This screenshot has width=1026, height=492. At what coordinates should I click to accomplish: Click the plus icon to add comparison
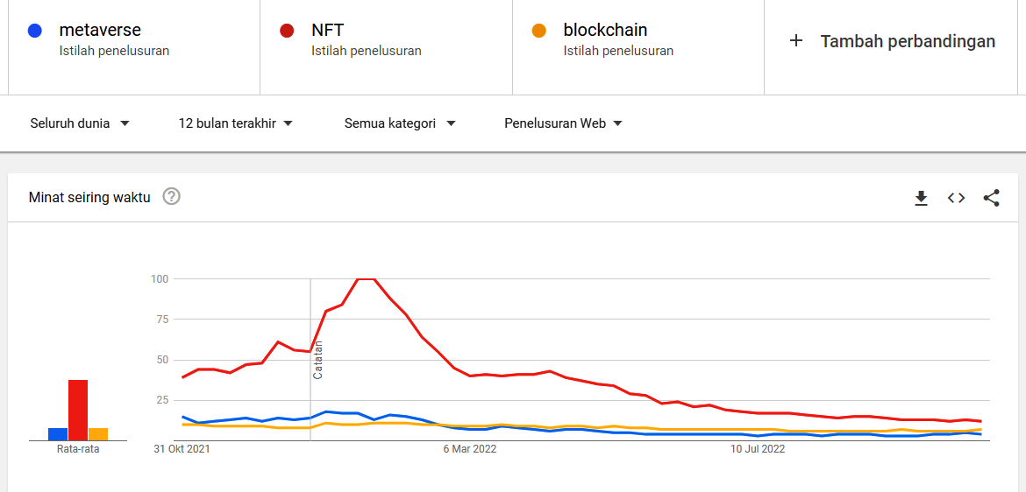click(x=796, y=41)
